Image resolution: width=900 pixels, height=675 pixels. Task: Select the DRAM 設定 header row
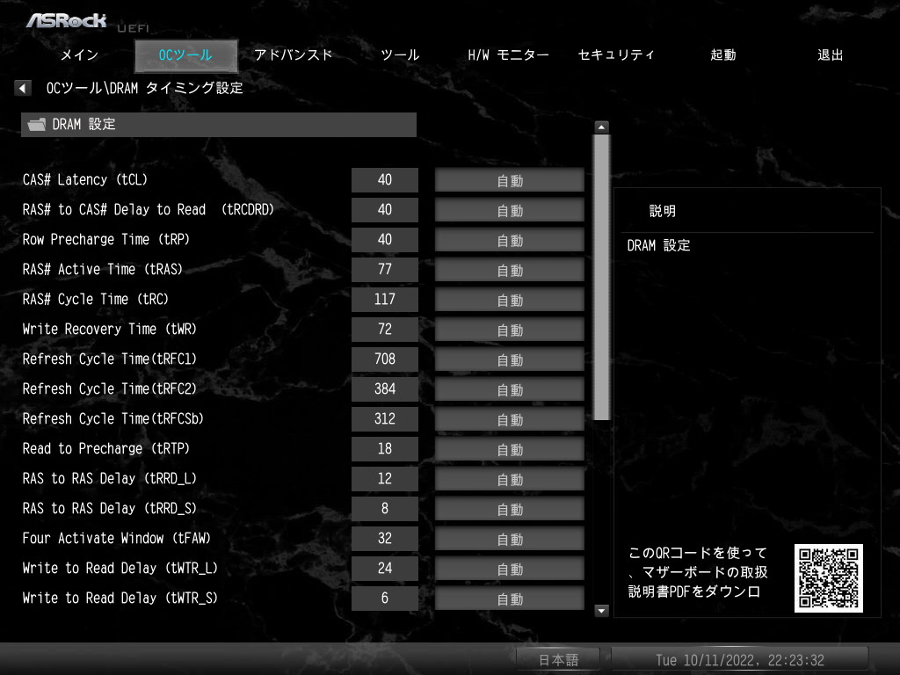[x=219, y=125]
